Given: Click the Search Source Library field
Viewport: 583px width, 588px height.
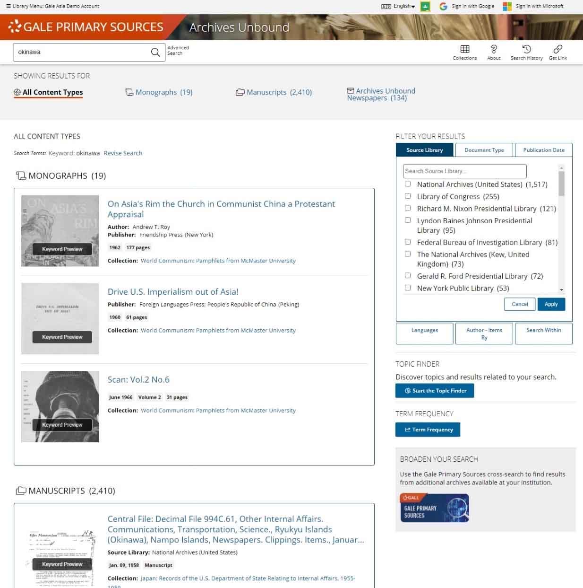Looking at the screenshot, I should pyautogui.click(x=465, y=171).
